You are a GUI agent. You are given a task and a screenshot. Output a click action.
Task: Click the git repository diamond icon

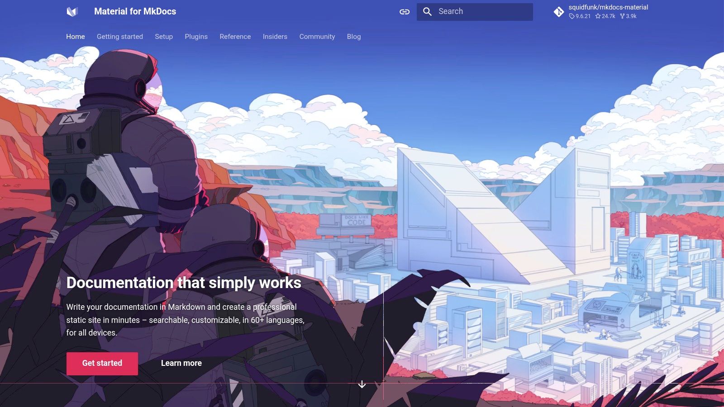click(559, 12)
